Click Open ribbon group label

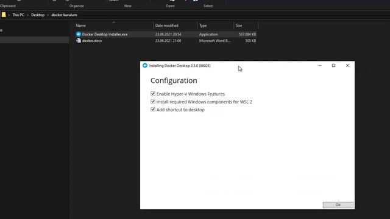170,5
